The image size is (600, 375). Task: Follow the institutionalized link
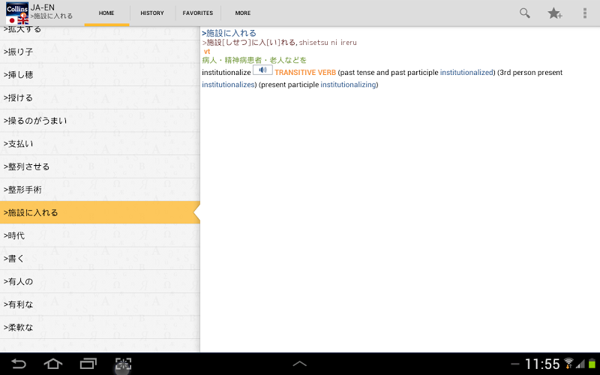(x=466, y=72)
